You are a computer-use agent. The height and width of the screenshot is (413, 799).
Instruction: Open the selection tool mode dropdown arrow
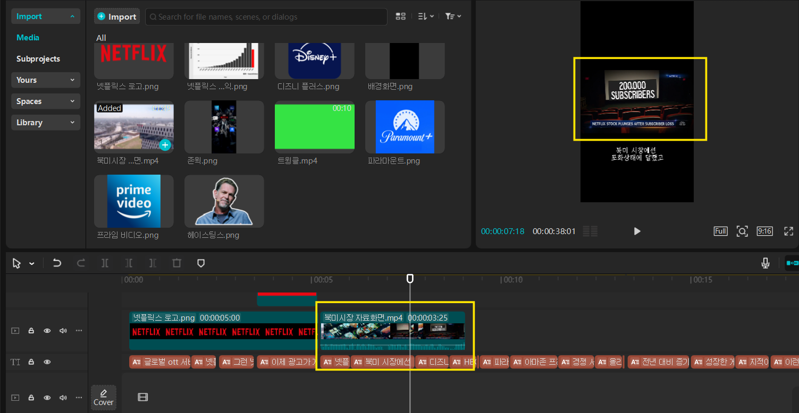coord(32,263)
